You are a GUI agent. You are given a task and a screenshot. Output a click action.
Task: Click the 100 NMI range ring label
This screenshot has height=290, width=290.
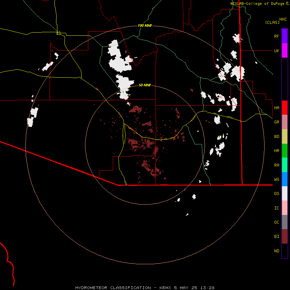[x=145, y=25]
